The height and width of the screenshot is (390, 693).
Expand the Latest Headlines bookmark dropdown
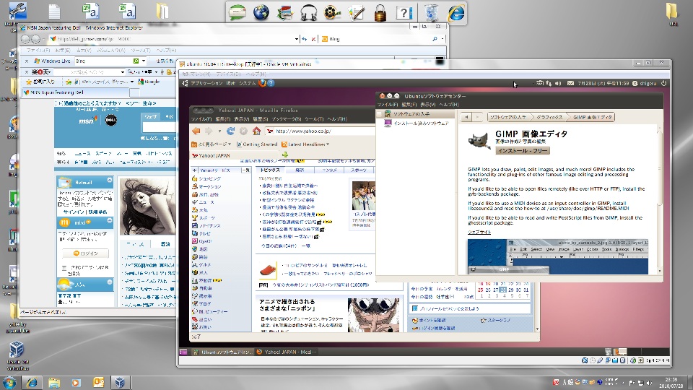point(328,144)
